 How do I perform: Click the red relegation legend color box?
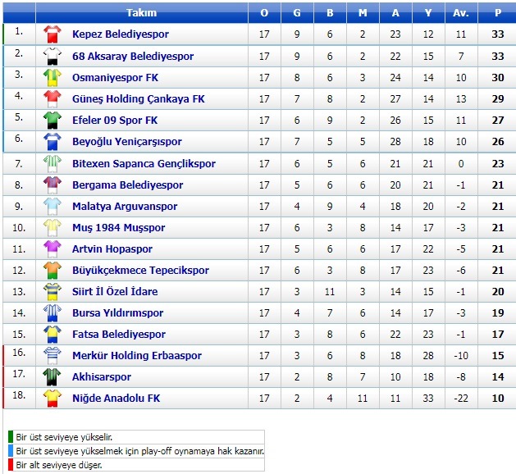(11, 465)
